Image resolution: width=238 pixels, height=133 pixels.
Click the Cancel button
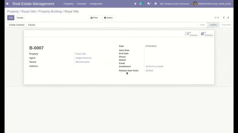(31, 25)
